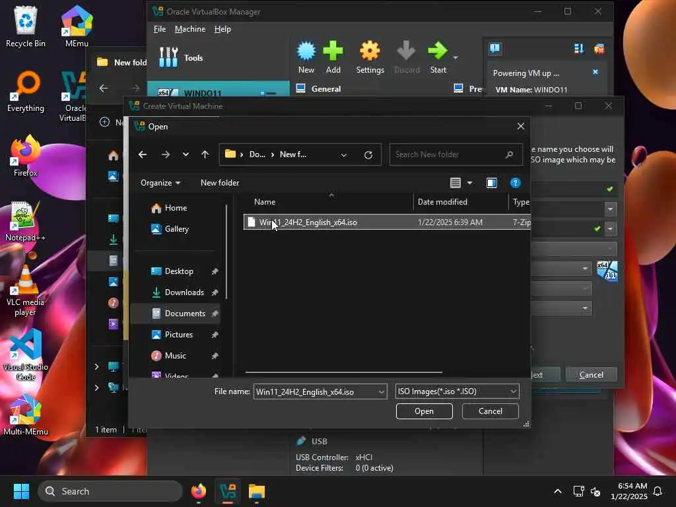Open Firefox desktop icon
This screenshot has width=676, height=507.
click(x=26, y=156)
